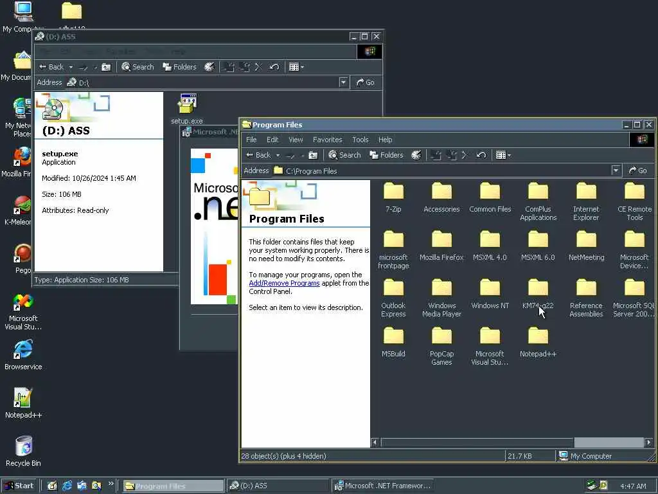The width and height of the screenshot is (658, 494).
Task: Open the Accessories folder
Action: [441, 197]
